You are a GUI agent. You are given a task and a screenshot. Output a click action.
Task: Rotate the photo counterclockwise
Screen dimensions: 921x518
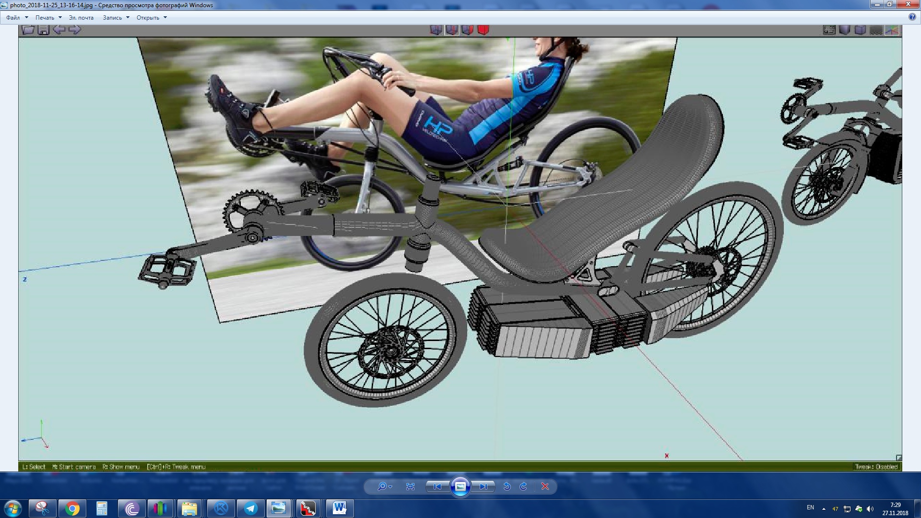pos(507,486)
